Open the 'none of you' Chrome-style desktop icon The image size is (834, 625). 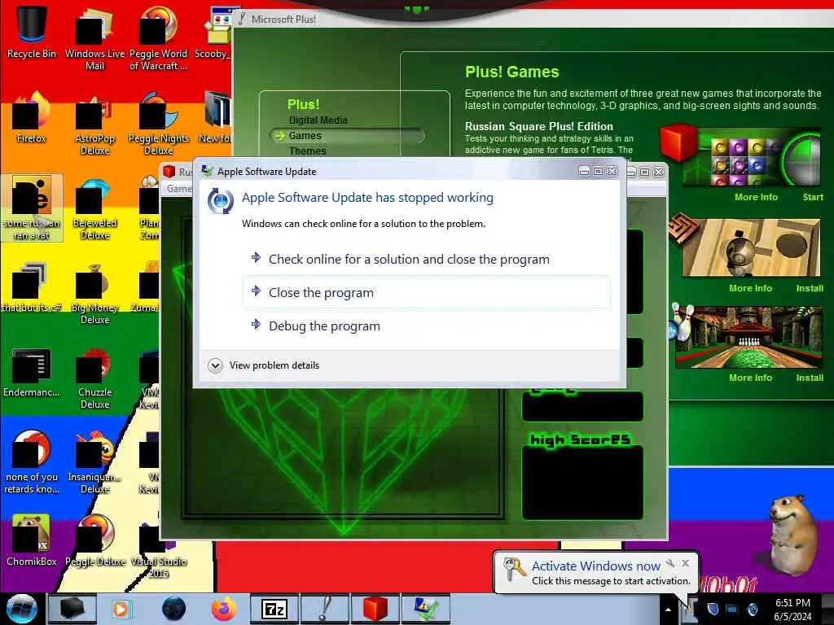(32, 462)
